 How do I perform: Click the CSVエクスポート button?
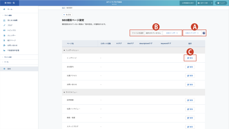192,33
